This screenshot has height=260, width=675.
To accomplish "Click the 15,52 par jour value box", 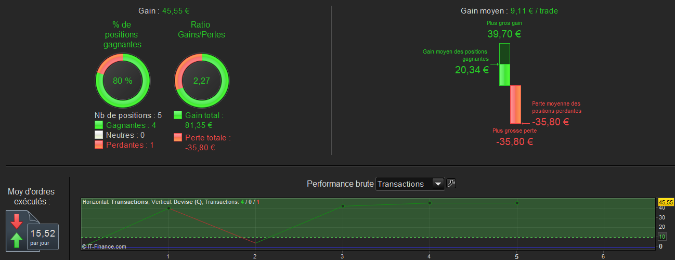I will (43, 237).
